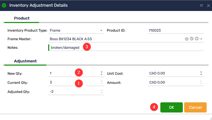Click the green app icon in title bar
Screen dimensions: 212x120
[x=4, y=5]
